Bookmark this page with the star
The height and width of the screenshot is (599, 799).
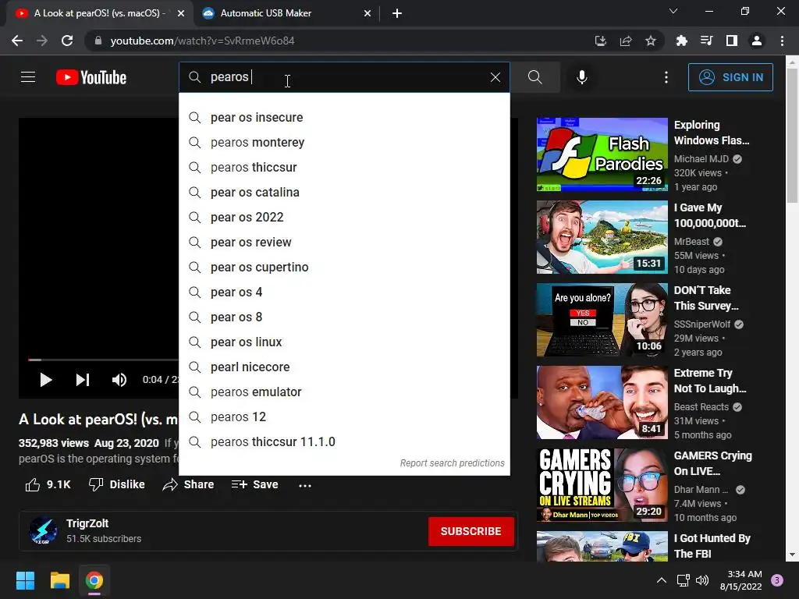651,41
